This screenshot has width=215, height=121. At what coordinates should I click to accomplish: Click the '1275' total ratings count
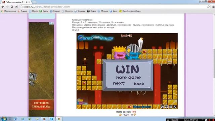click(x=134, y=112)
